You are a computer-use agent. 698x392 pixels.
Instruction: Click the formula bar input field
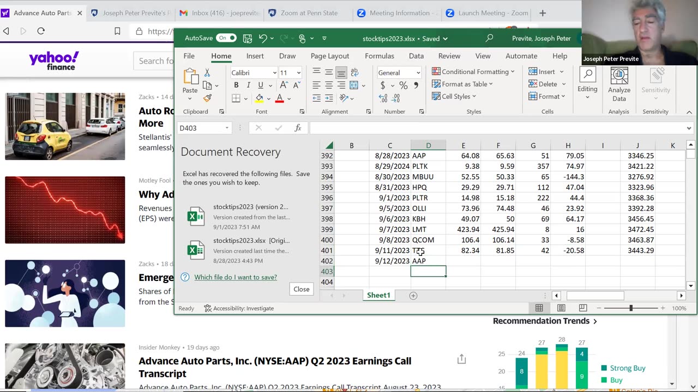click(x=496, y=128)
